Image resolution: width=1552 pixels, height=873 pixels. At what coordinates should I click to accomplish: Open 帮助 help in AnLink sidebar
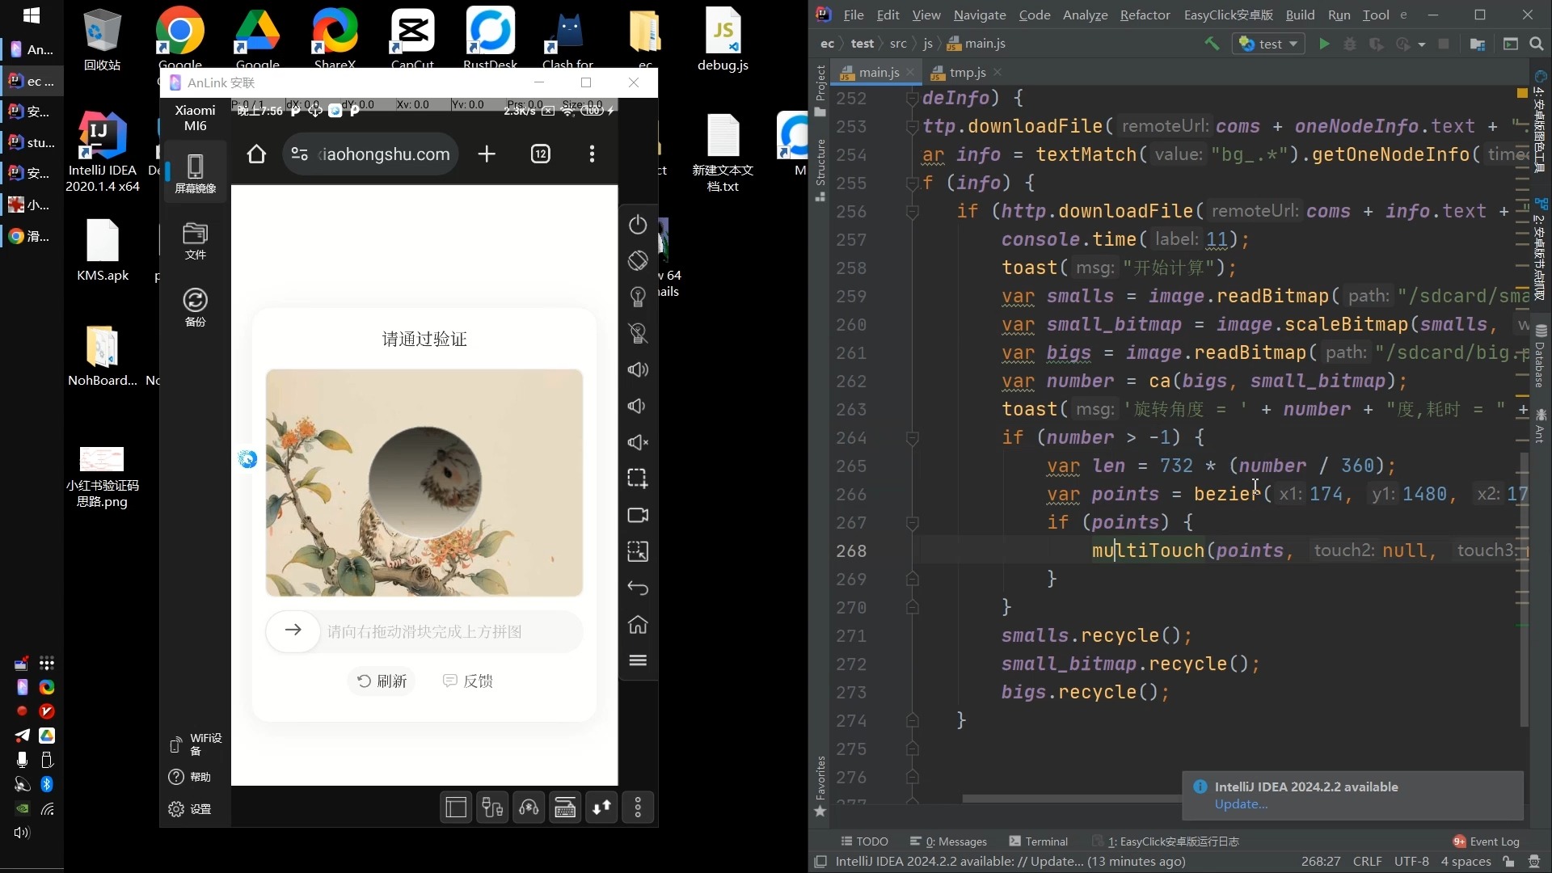coord(190,777)
